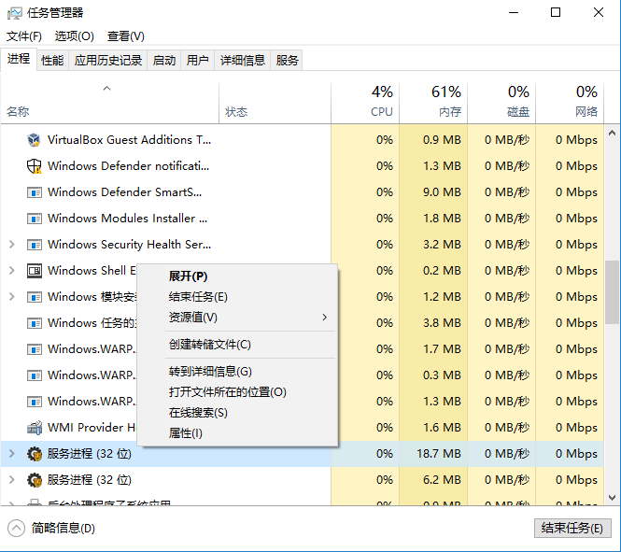Switch to the 用户 tab
Screen dimensions: 621x552
198,60
